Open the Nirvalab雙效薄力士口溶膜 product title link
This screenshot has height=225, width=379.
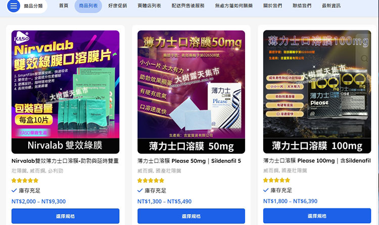point(65,161)
